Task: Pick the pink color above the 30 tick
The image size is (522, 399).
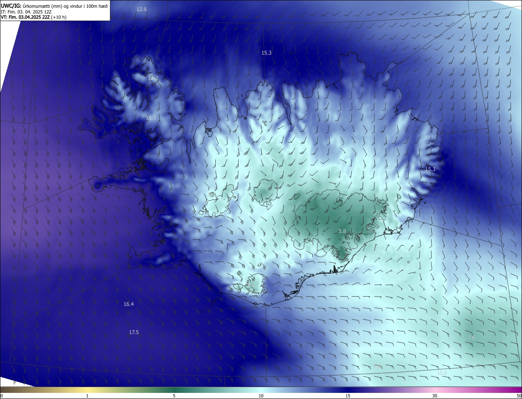Action: (435, 390)
